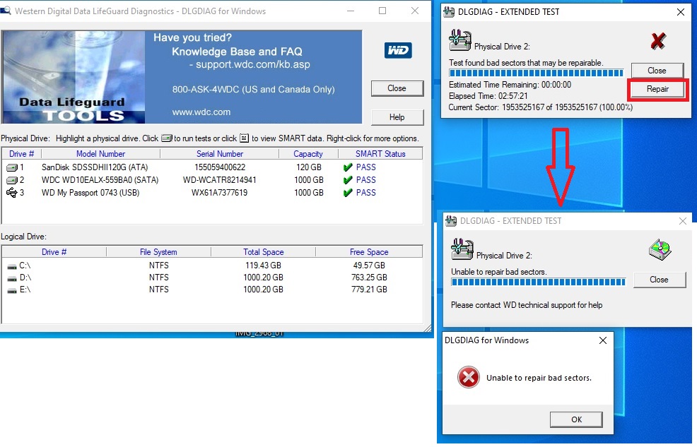
Task: Click title bar icon of lower Extended Test dialog
Action: tap(451, 220)
